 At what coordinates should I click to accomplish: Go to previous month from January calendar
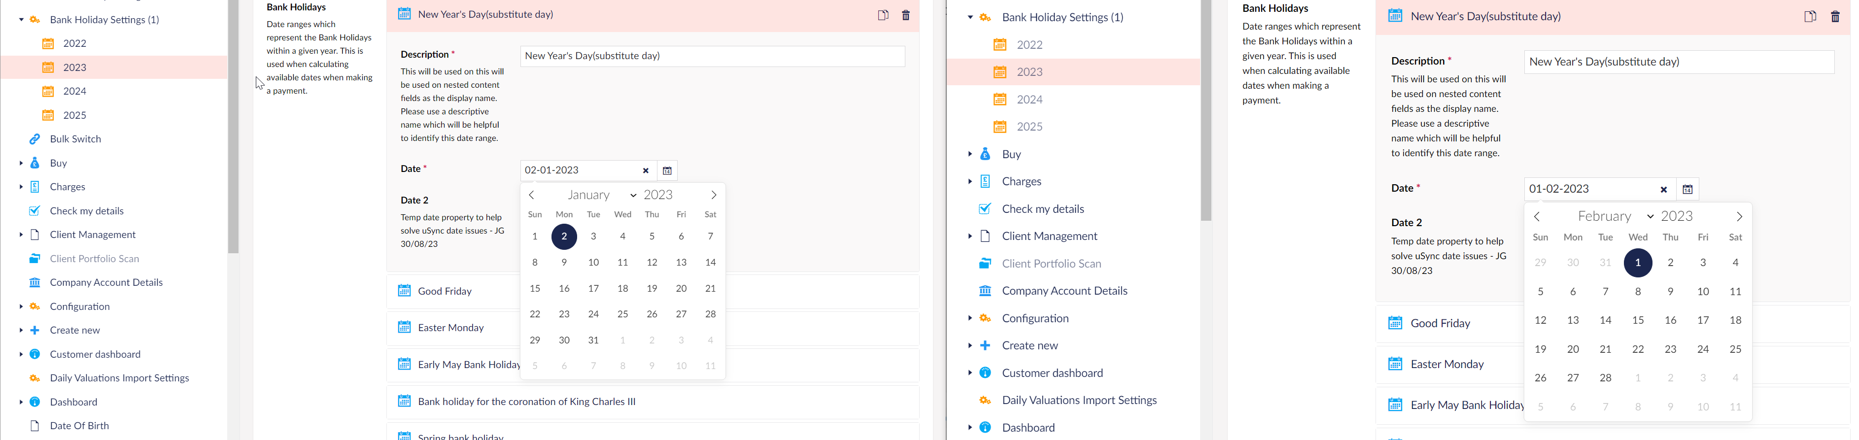coord(532,195)
